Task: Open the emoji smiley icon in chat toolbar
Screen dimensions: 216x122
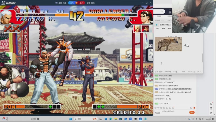Action: pyautogui.click(x=156, y=108)
